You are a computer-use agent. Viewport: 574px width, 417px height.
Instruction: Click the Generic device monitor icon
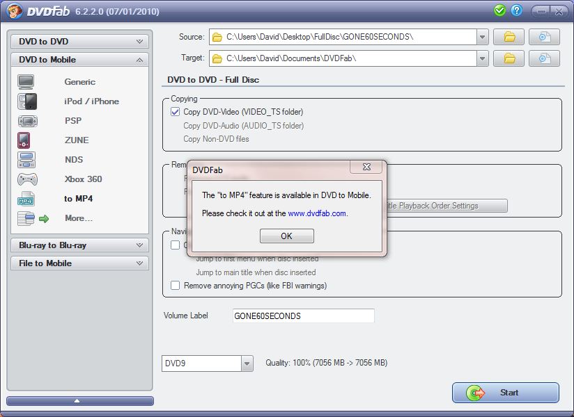tap(26, 82)
